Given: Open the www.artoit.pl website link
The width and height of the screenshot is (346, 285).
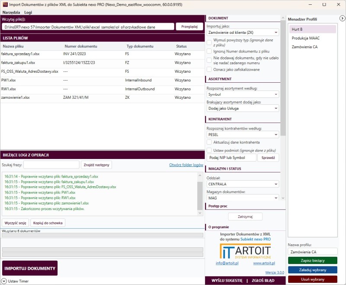Looking at the screenshot, I should coord(264,263).
